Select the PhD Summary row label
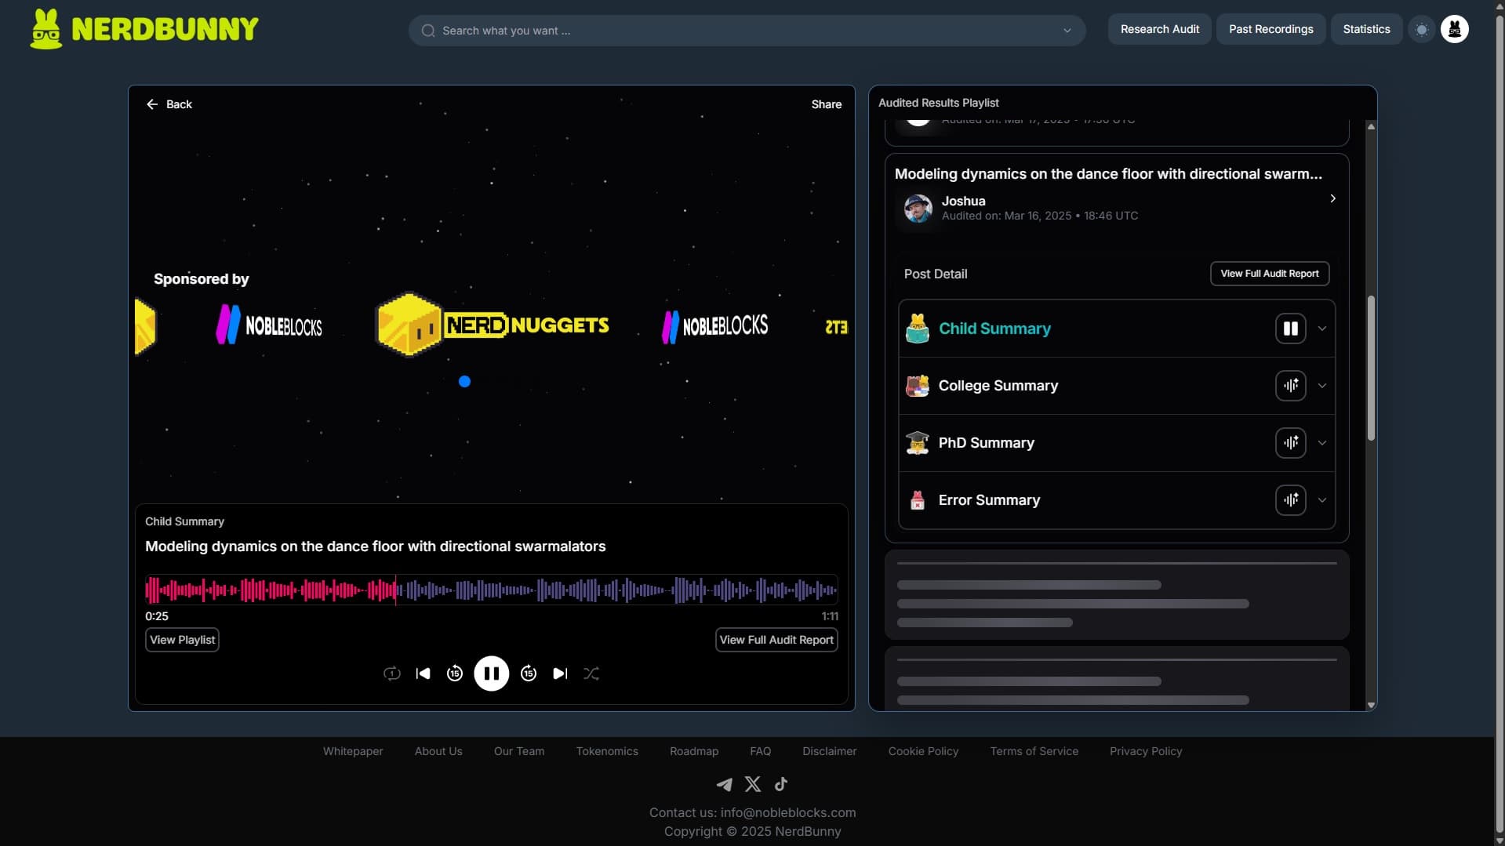 (986, 443)
